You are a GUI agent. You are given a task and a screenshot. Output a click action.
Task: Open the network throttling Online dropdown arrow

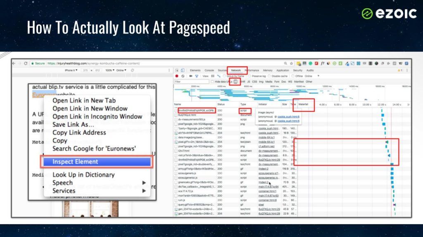pos(318,76)
